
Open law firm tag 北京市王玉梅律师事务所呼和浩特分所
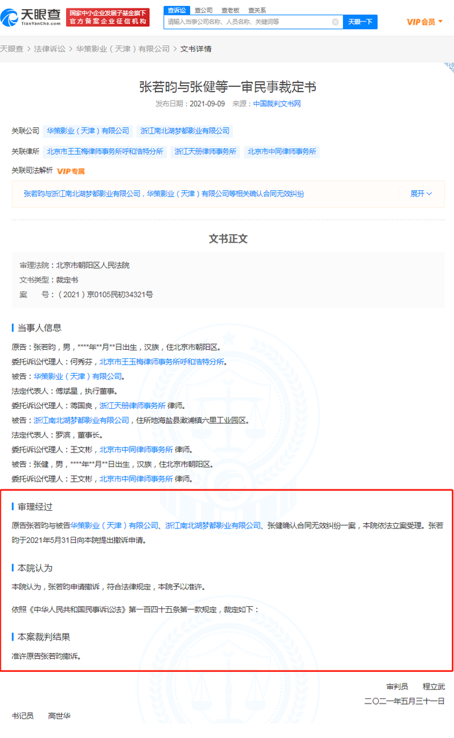pyautogui.click(x=105, y=151)
